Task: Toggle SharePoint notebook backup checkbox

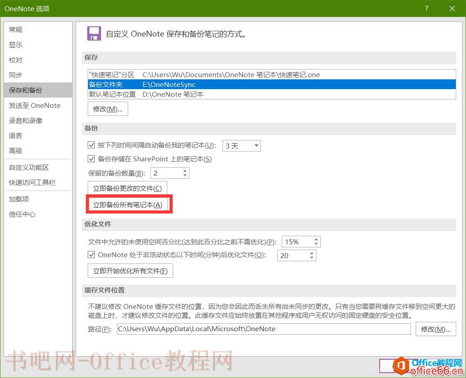Action: point(91,159)
